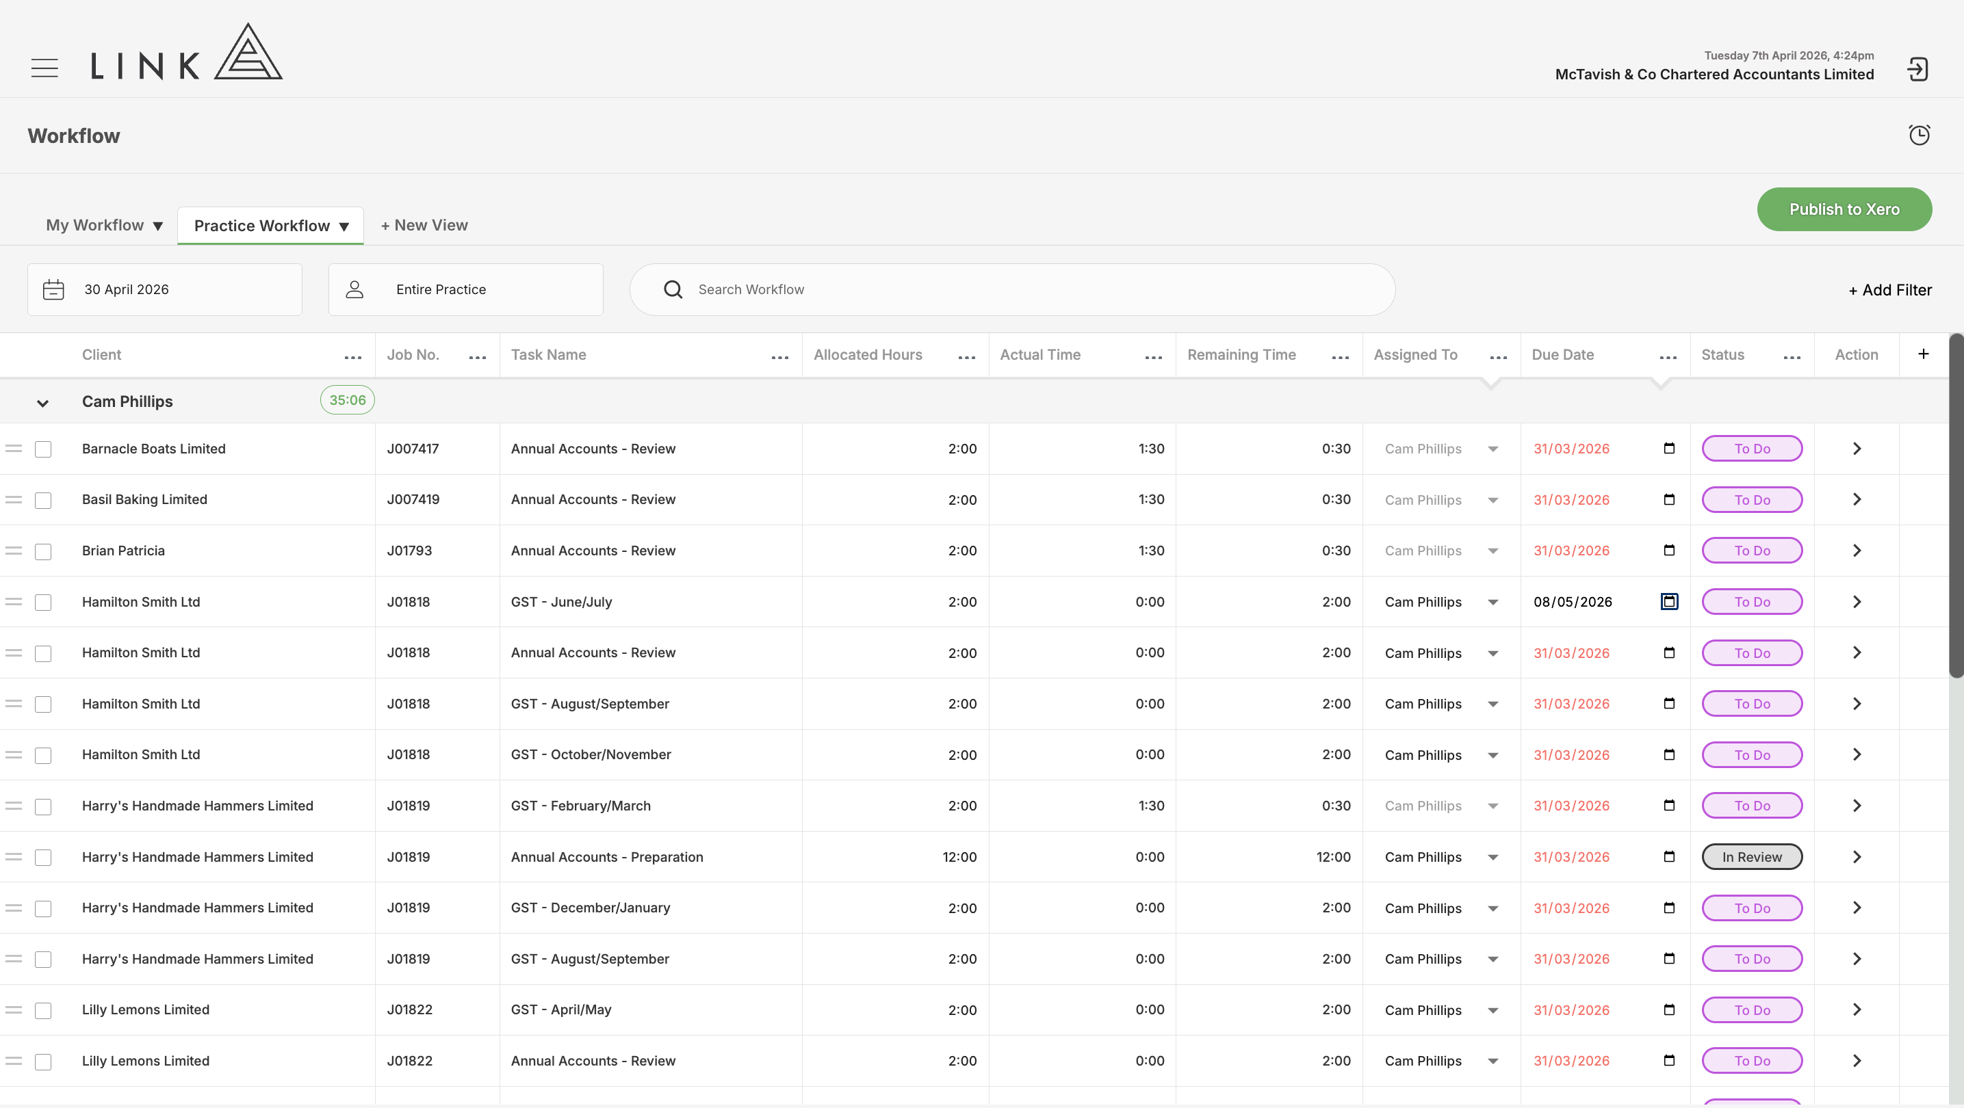Select checkbox for GST - February/March row
The width and height of the screenshot is (1964, 1108).
[x=44, y=807]
